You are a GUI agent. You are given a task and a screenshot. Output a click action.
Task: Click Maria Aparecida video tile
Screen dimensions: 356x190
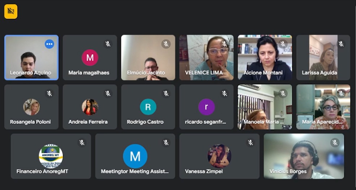323,107
